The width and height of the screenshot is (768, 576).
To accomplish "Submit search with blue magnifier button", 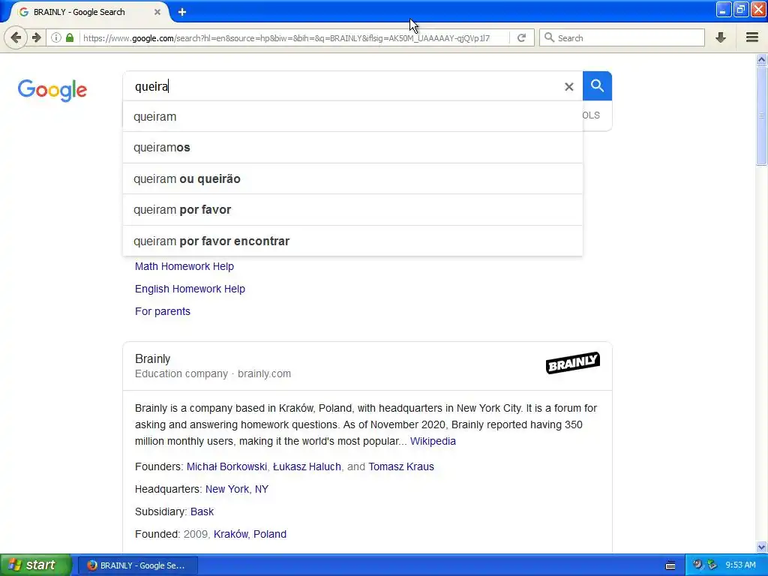I will tap(597, 85).
